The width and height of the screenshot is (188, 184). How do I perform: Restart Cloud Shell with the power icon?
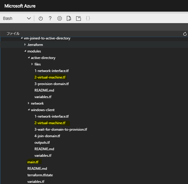[x=41, y=18]
